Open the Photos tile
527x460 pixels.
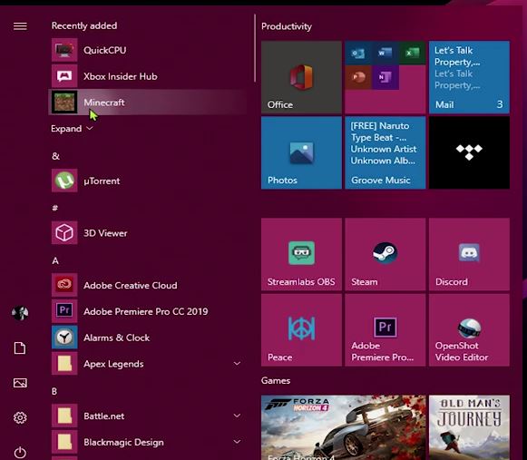(301, 152)
